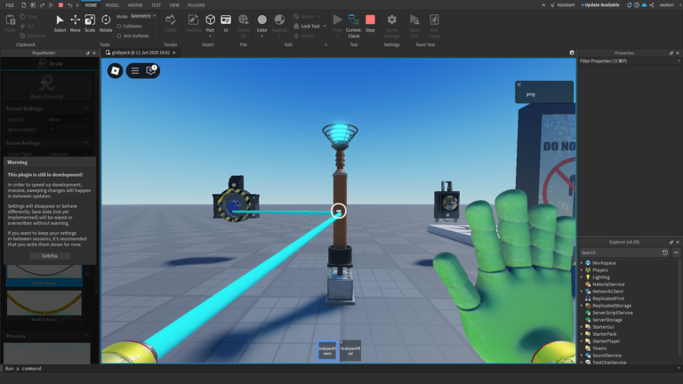Image resolution: width=683 pixels, height=384 pixels.
Task: Toggle the Join Surfaces checkbox
Action: click(x=119, y=36)
